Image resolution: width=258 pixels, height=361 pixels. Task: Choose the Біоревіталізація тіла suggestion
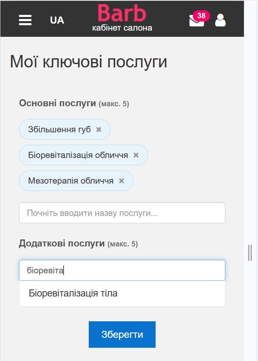[73, 294]
